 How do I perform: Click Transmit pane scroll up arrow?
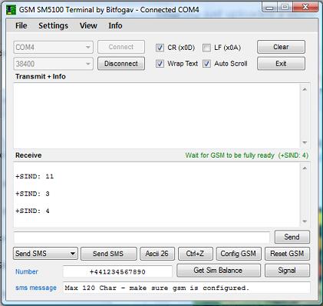coord(305,89)
